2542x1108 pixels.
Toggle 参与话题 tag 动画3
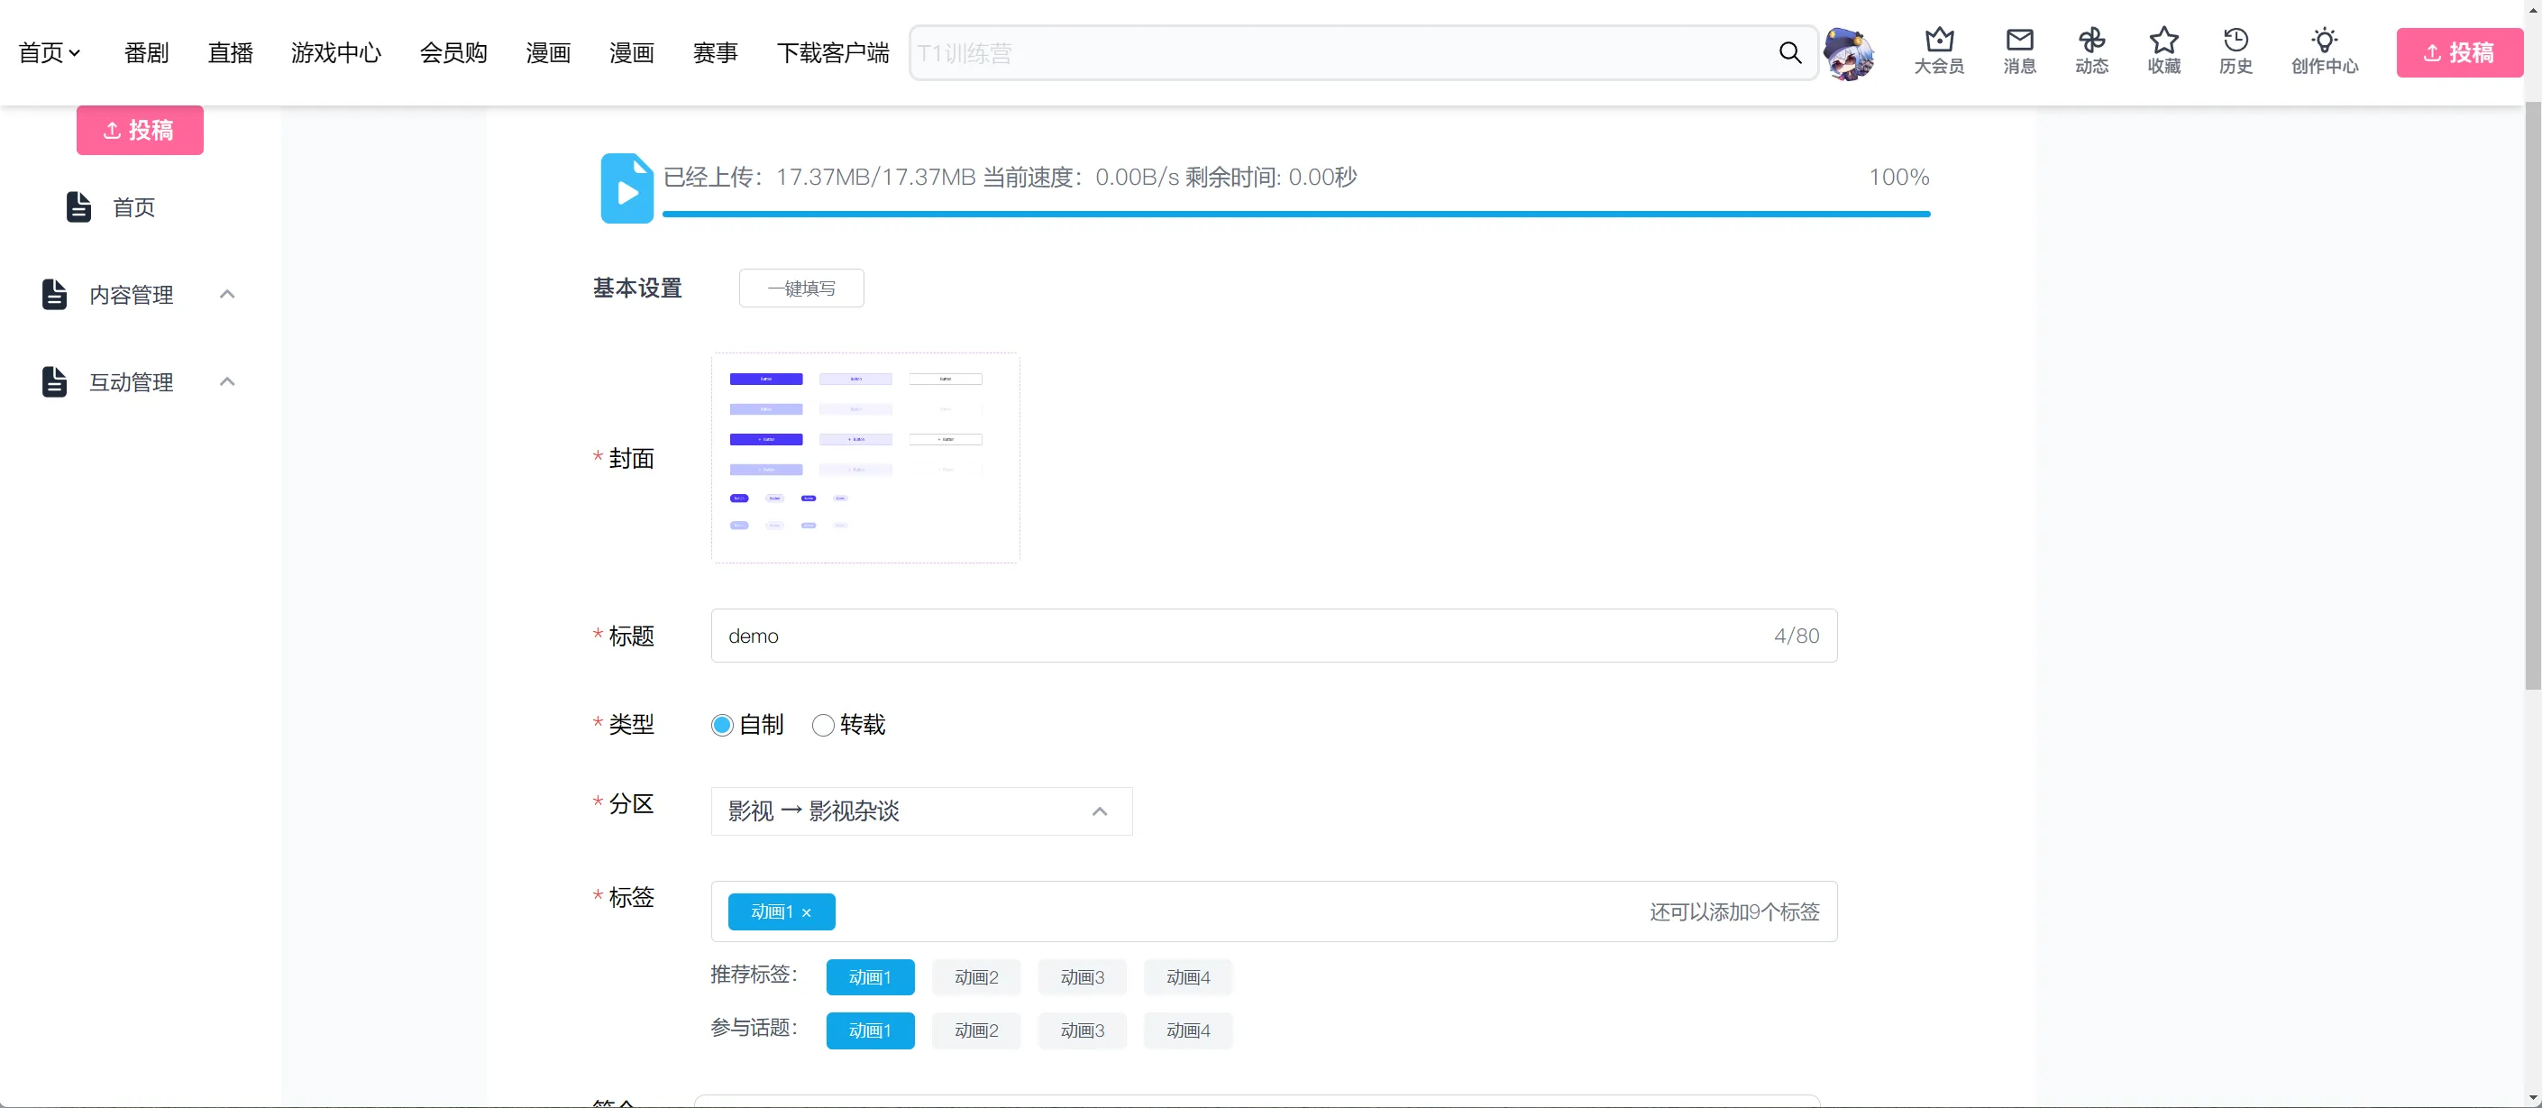coord(1082,1030)
